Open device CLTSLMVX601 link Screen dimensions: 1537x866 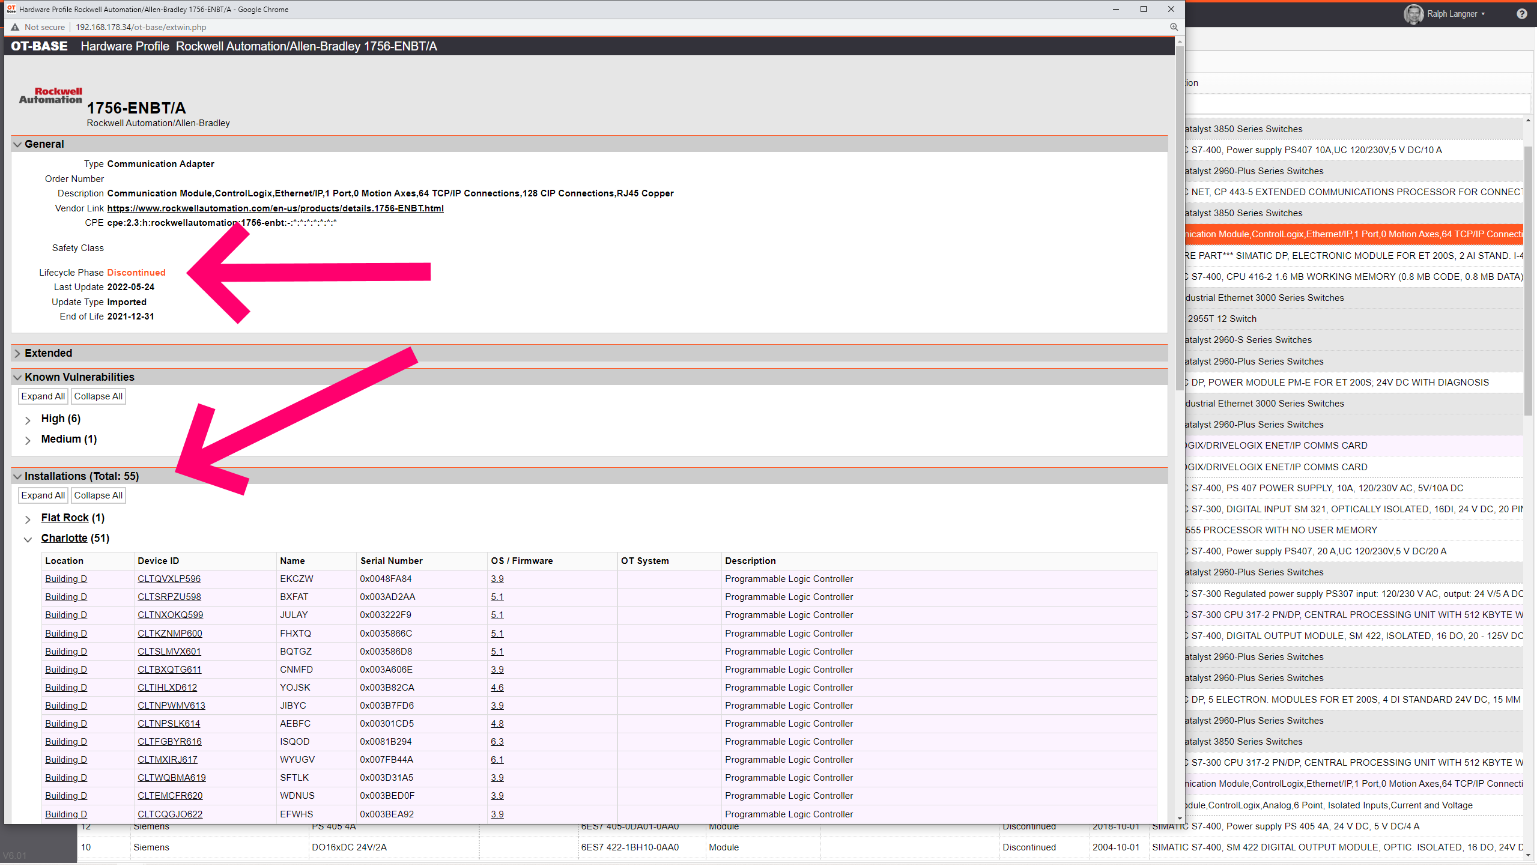click(x=169, y=652)
